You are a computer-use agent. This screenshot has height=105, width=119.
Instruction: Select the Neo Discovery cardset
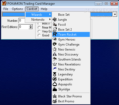[x=71, y=54]
